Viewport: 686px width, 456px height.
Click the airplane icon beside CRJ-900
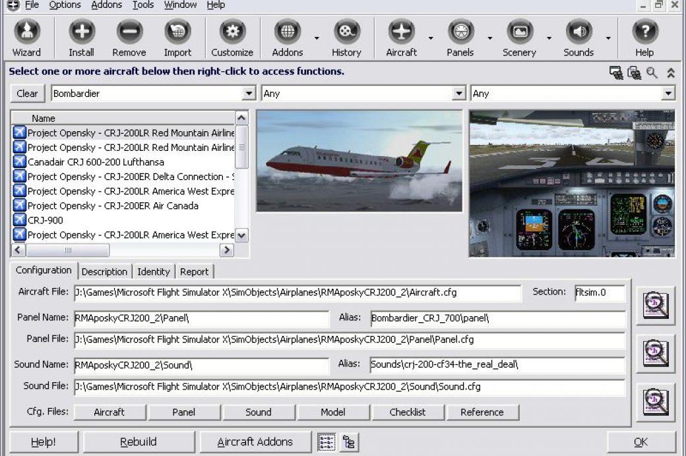[19, 219]
